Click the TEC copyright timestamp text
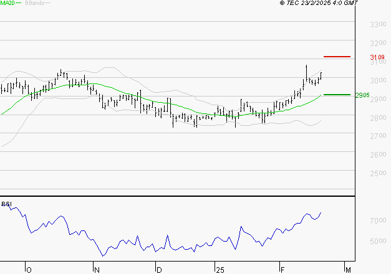The image size is (391, 274). [319, 3]
